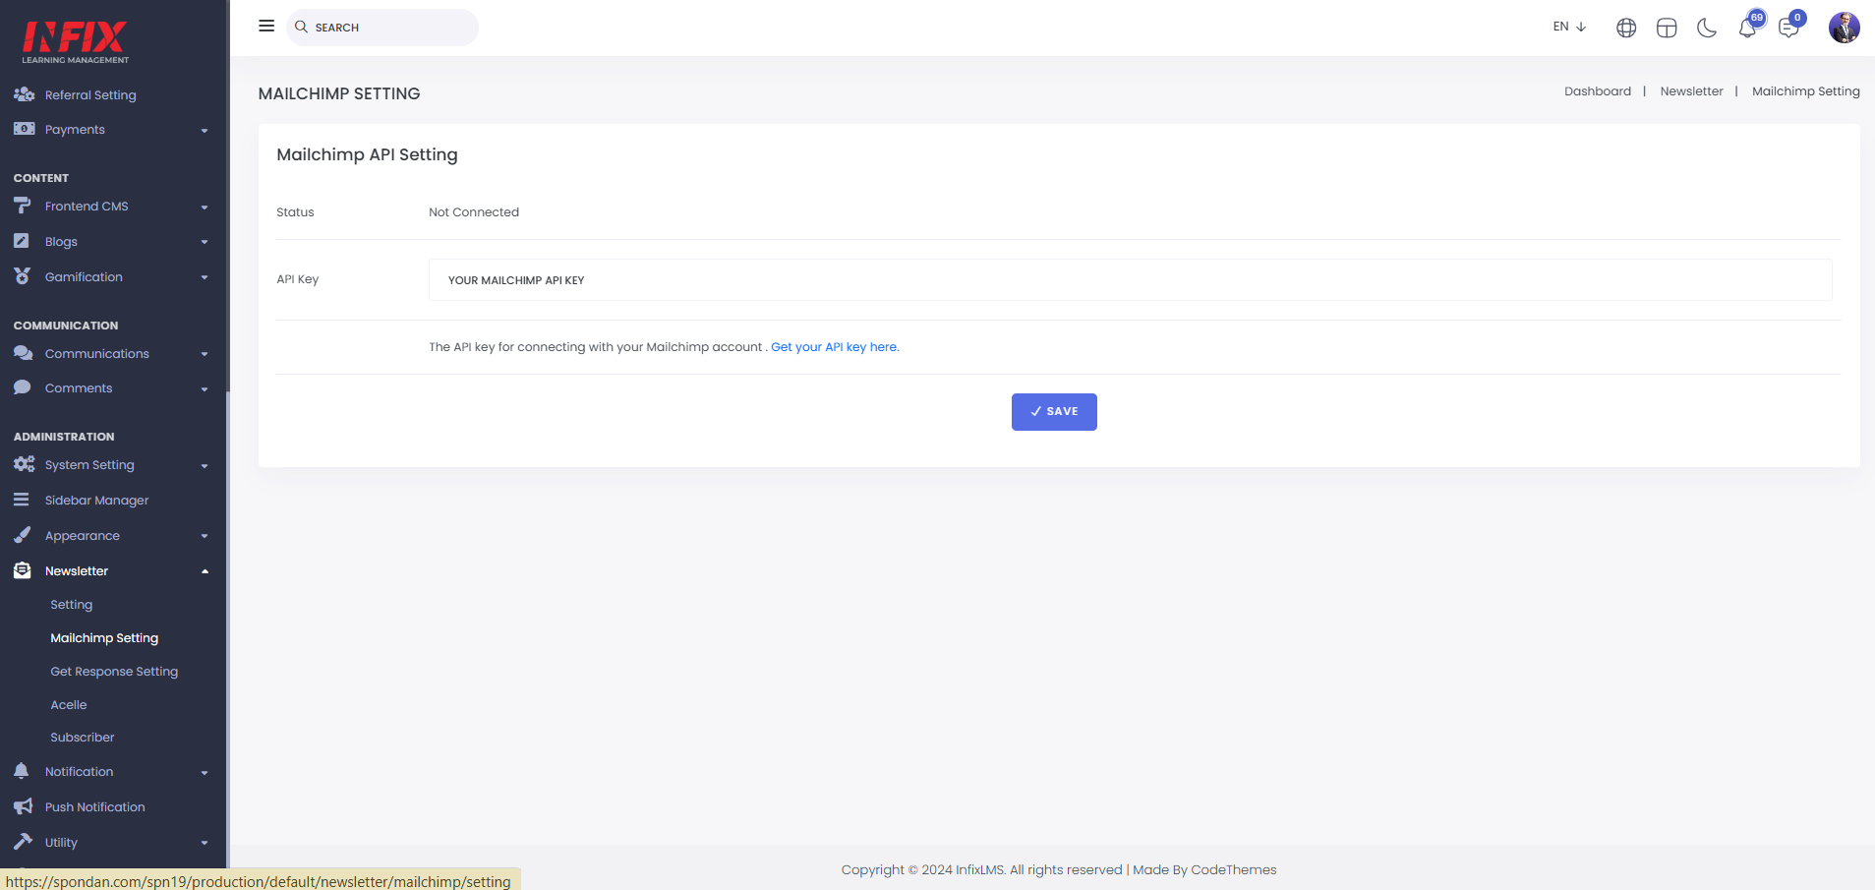Go to Newsletter breadcrumb

coord(1691,91)
